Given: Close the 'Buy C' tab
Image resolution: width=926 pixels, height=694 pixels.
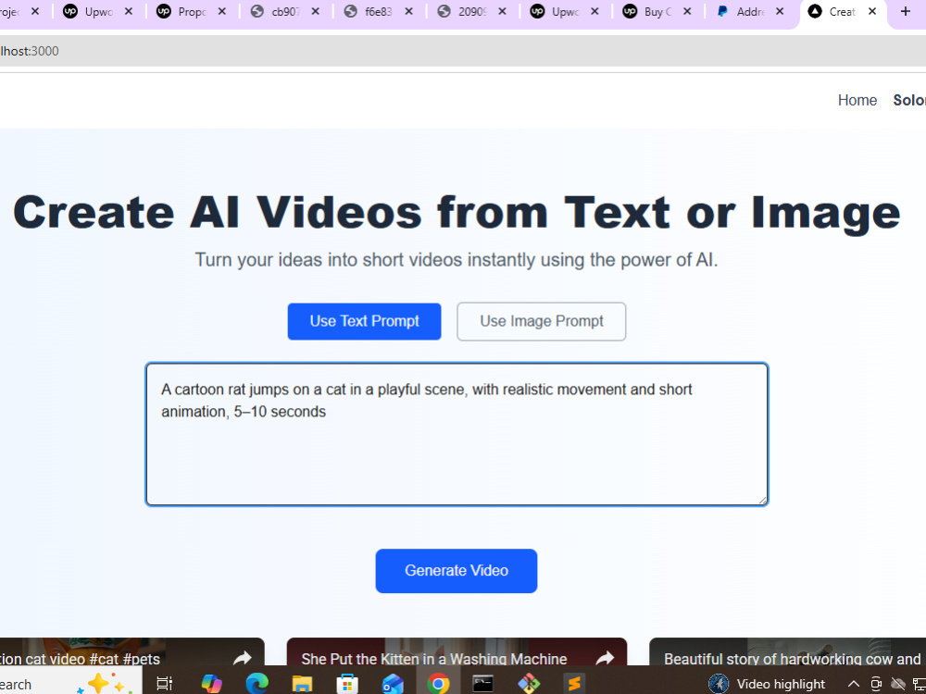Looking at the screenshot, I should point(687,11).
